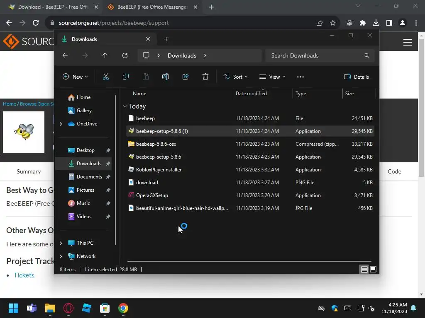Click the Chrome address bar URL
The image size is (425, 318).
coord(114,23)
